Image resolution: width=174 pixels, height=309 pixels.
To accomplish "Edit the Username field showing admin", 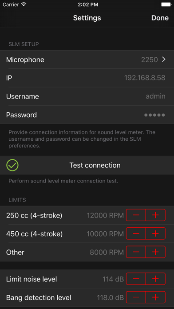I will pyautogui.click(x=87, y=96).
